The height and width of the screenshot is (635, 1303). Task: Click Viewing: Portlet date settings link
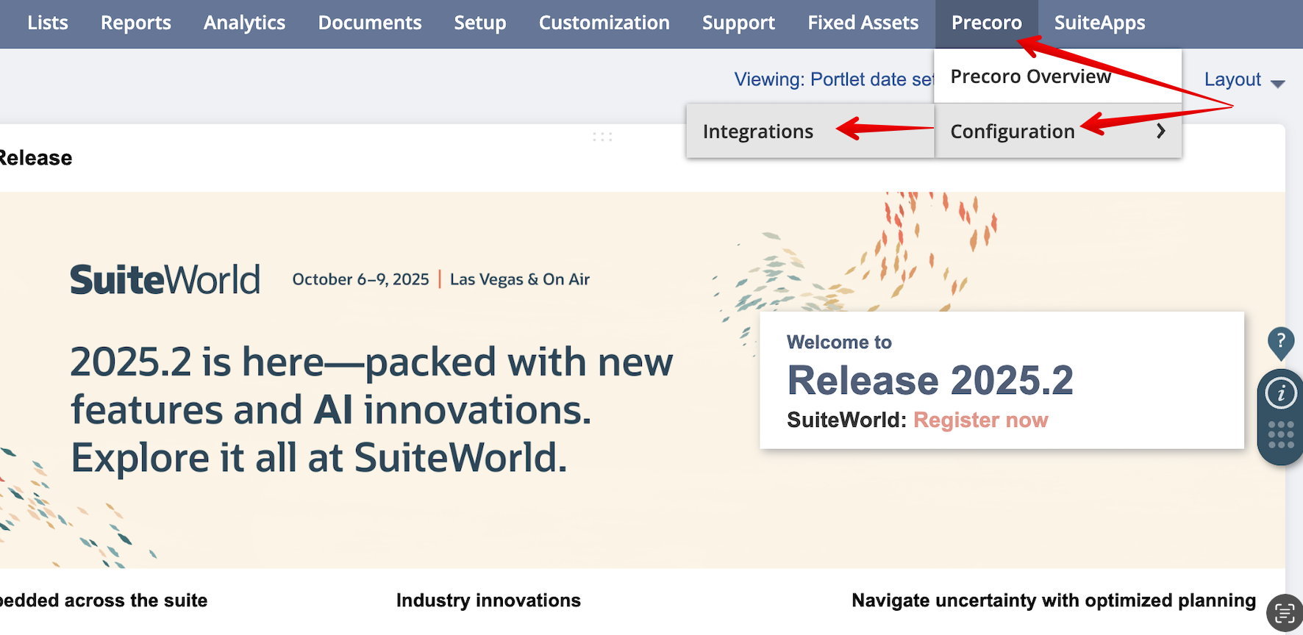point(834,79)
